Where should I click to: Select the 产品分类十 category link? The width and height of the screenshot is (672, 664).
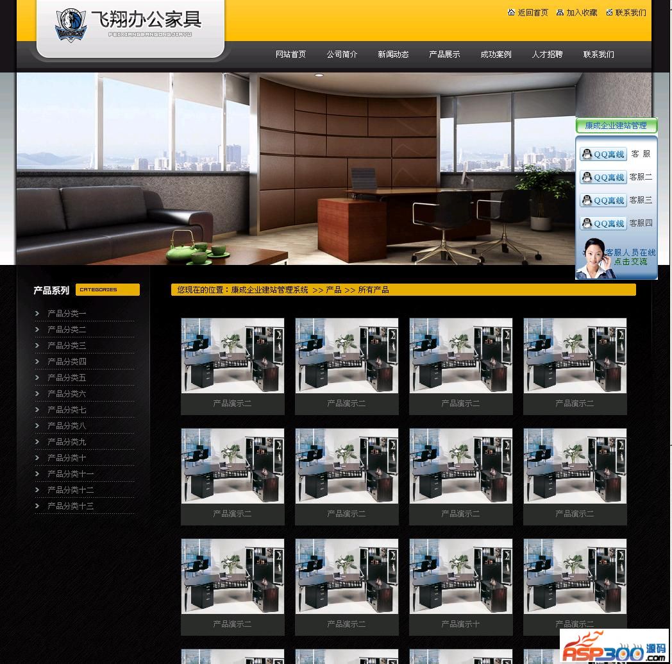67,458
